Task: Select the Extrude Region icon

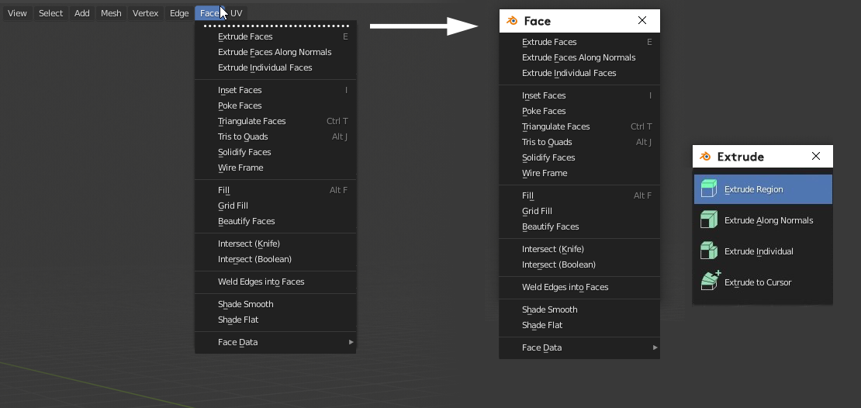Action: tap(709, 189)
